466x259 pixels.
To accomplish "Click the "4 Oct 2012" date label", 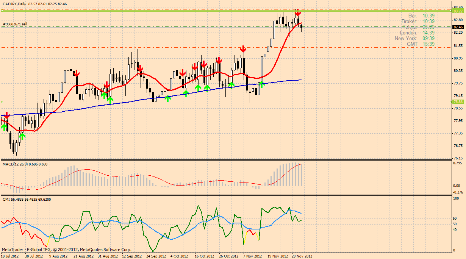I will click(x=180, y=256).
